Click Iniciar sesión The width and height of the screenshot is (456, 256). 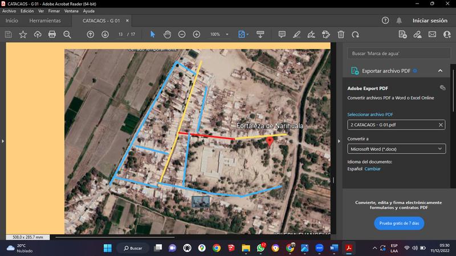pos(430,20)
